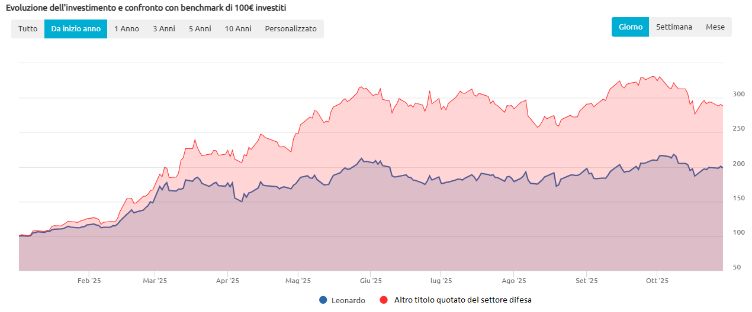Screen dimensions: 752x312
Task: Click the blue Leonardo legend dot
Action: point(323,300)
